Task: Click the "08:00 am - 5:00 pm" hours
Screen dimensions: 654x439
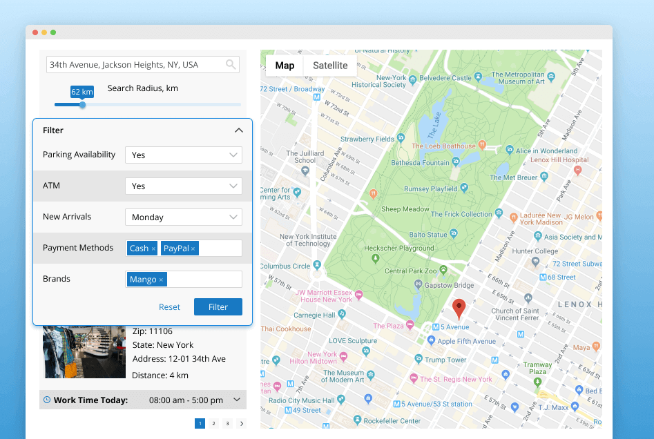Action: coord(186,400)
